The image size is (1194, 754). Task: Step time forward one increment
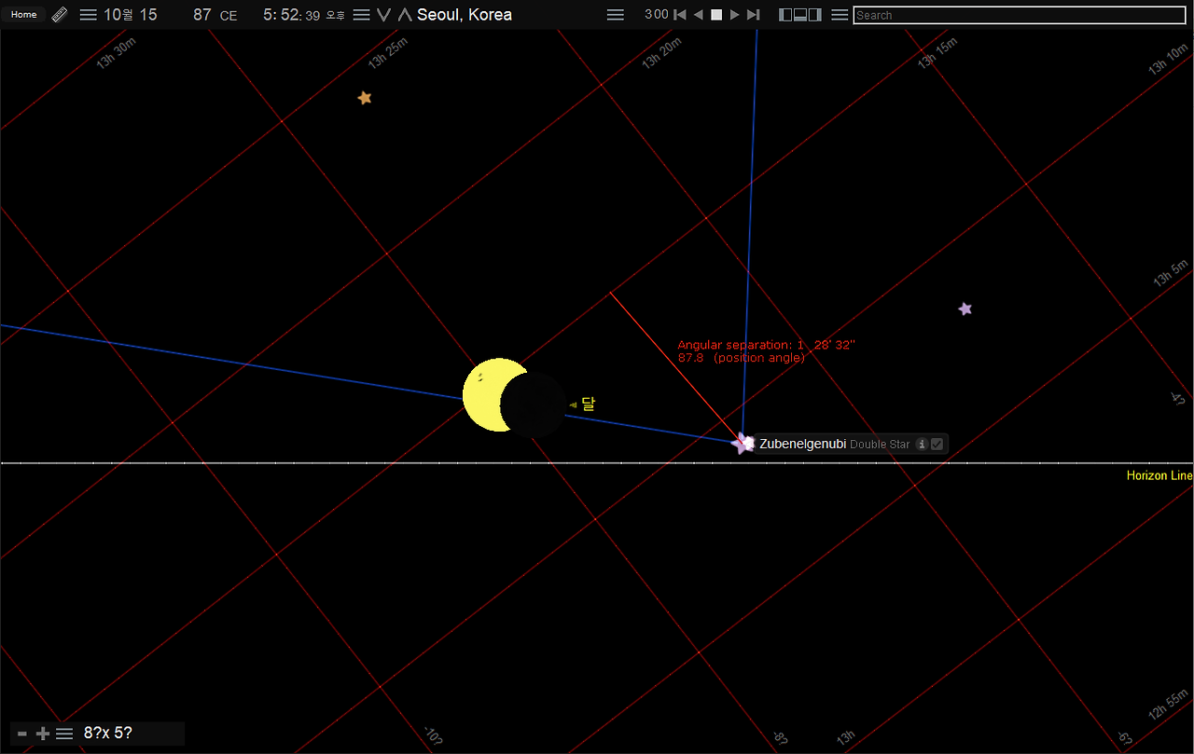(x=754, y=15)
